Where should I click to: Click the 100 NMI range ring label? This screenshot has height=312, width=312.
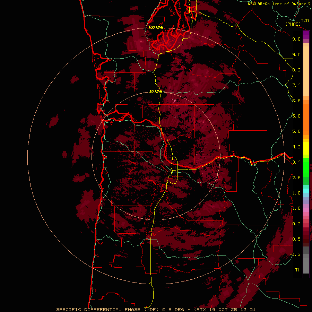click(x=156, y=27)
